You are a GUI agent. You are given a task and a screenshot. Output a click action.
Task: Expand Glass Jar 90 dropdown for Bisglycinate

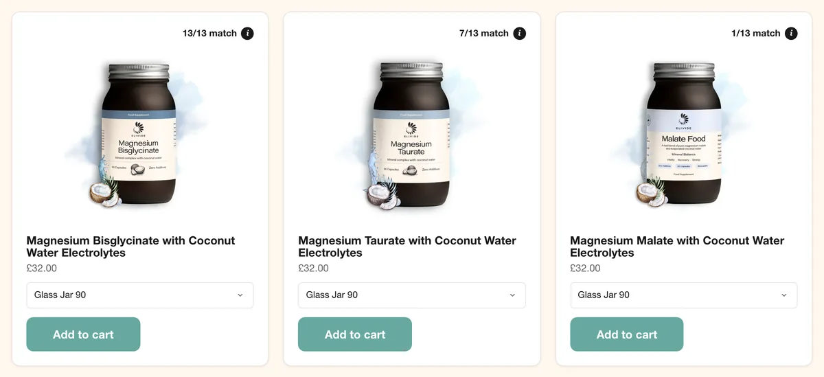[x=140, y=295]
